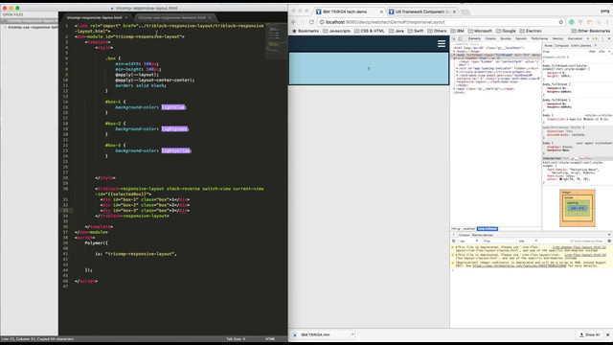The width and height of the screenshot is (613, 345).
Task: Open the console context 'top' dropdown
Action: [468, 241]
